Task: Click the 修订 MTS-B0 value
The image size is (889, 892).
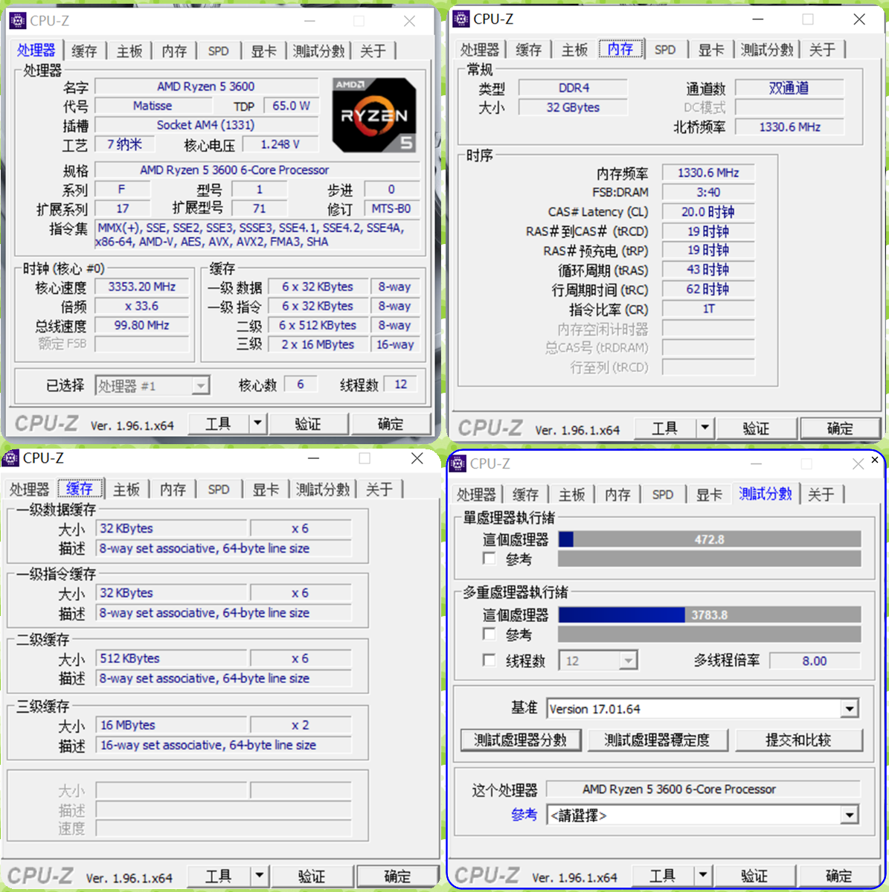Action: (391, 209)
